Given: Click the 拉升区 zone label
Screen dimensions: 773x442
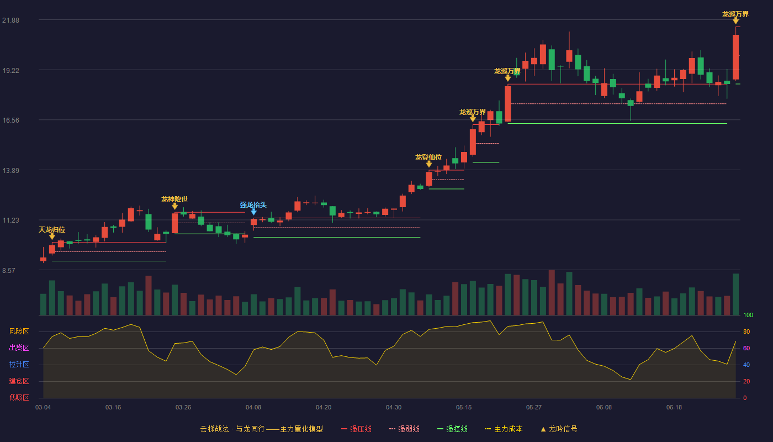Looking at the screenshot, I should point(19,365).
